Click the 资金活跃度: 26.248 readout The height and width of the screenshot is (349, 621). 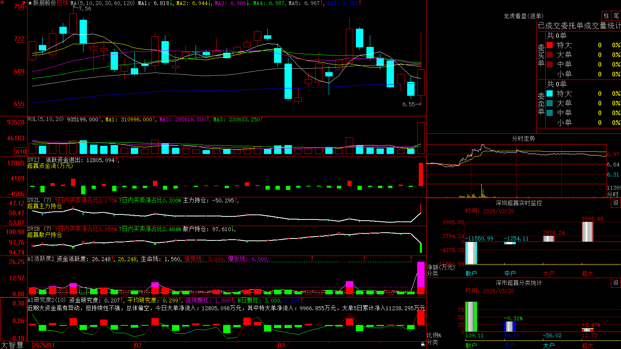(84, 259)
